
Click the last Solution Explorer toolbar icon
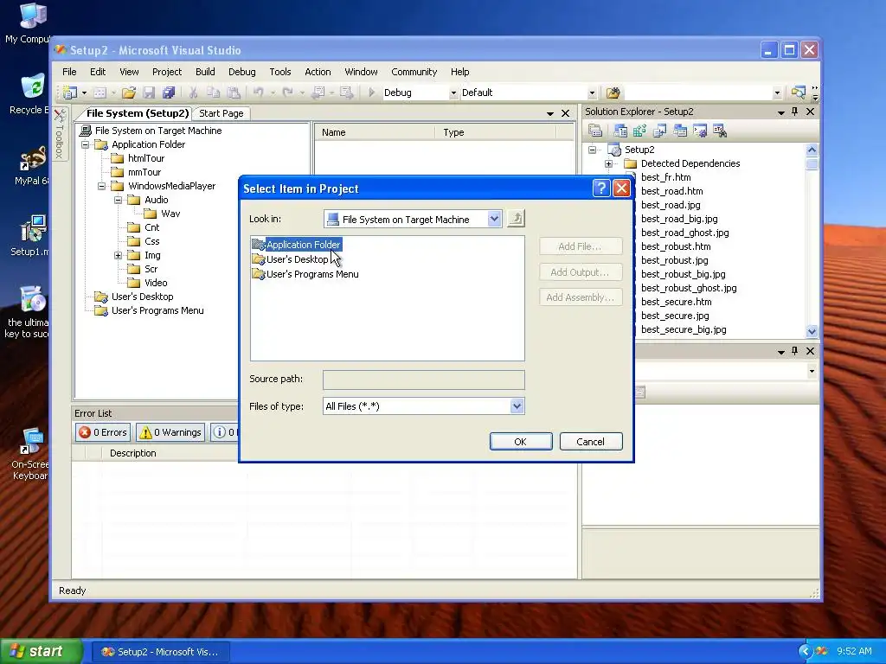(x=719, y=131)
